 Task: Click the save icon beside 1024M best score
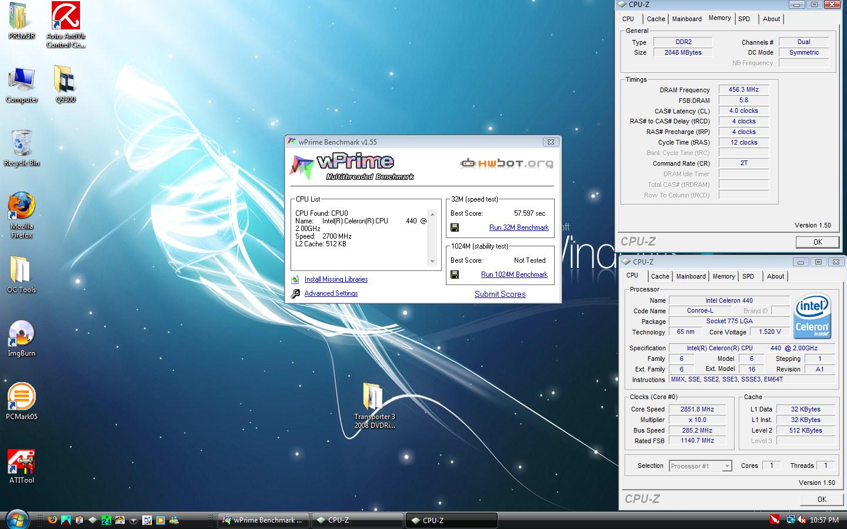[455, 274]
